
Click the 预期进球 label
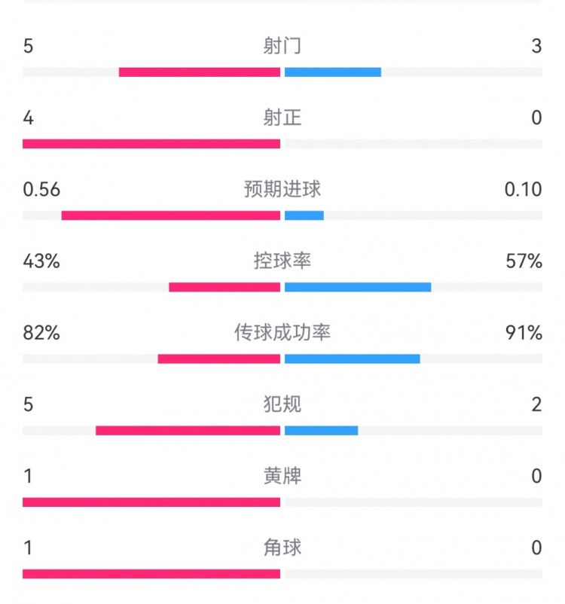click(282, 189)
